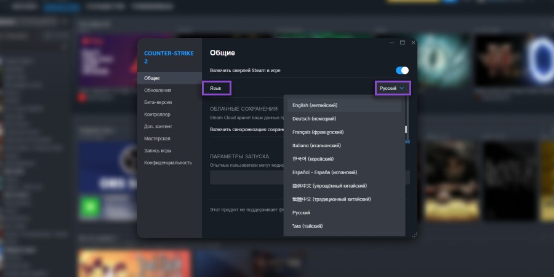Click the COUNTER-STRIKE 2 title text
554x277 pixels.
(x=169, y=57)
